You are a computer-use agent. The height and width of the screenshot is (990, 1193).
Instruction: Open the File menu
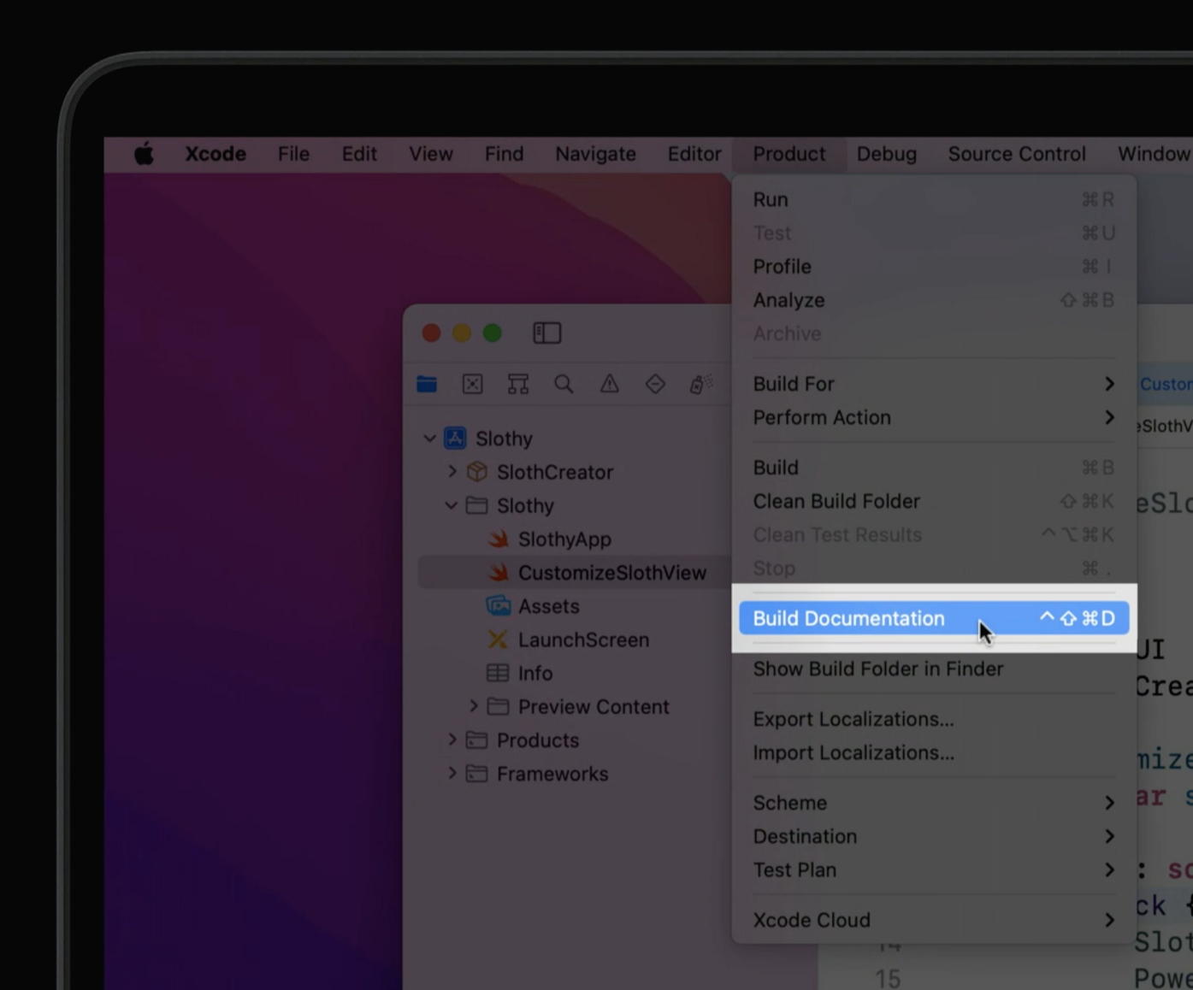tap(293, 154)
